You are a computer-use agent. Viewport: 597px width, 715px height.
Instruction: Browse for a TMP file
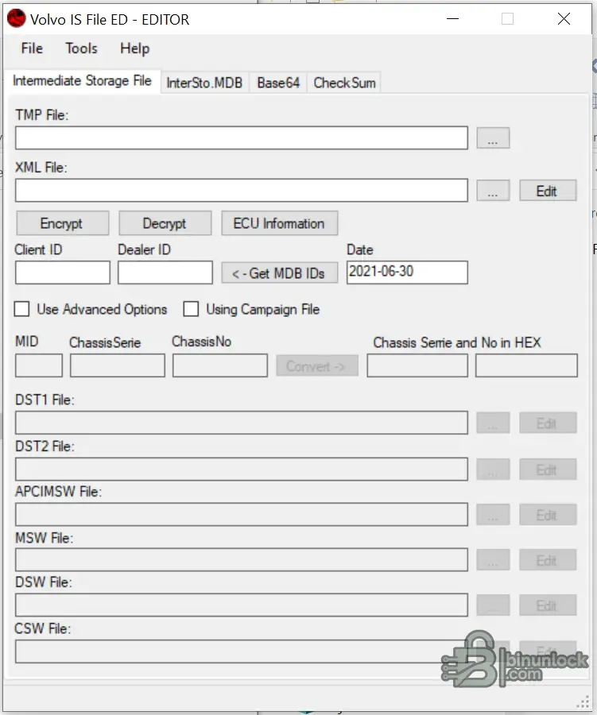tap(493, 137)
